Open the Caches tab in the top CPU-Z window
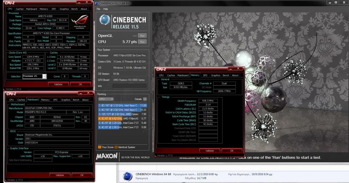This screenshot has width=349, height=183. click(19, 9)
